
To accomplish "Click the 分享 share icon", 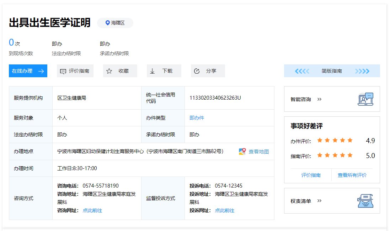I will pos(197,71).
